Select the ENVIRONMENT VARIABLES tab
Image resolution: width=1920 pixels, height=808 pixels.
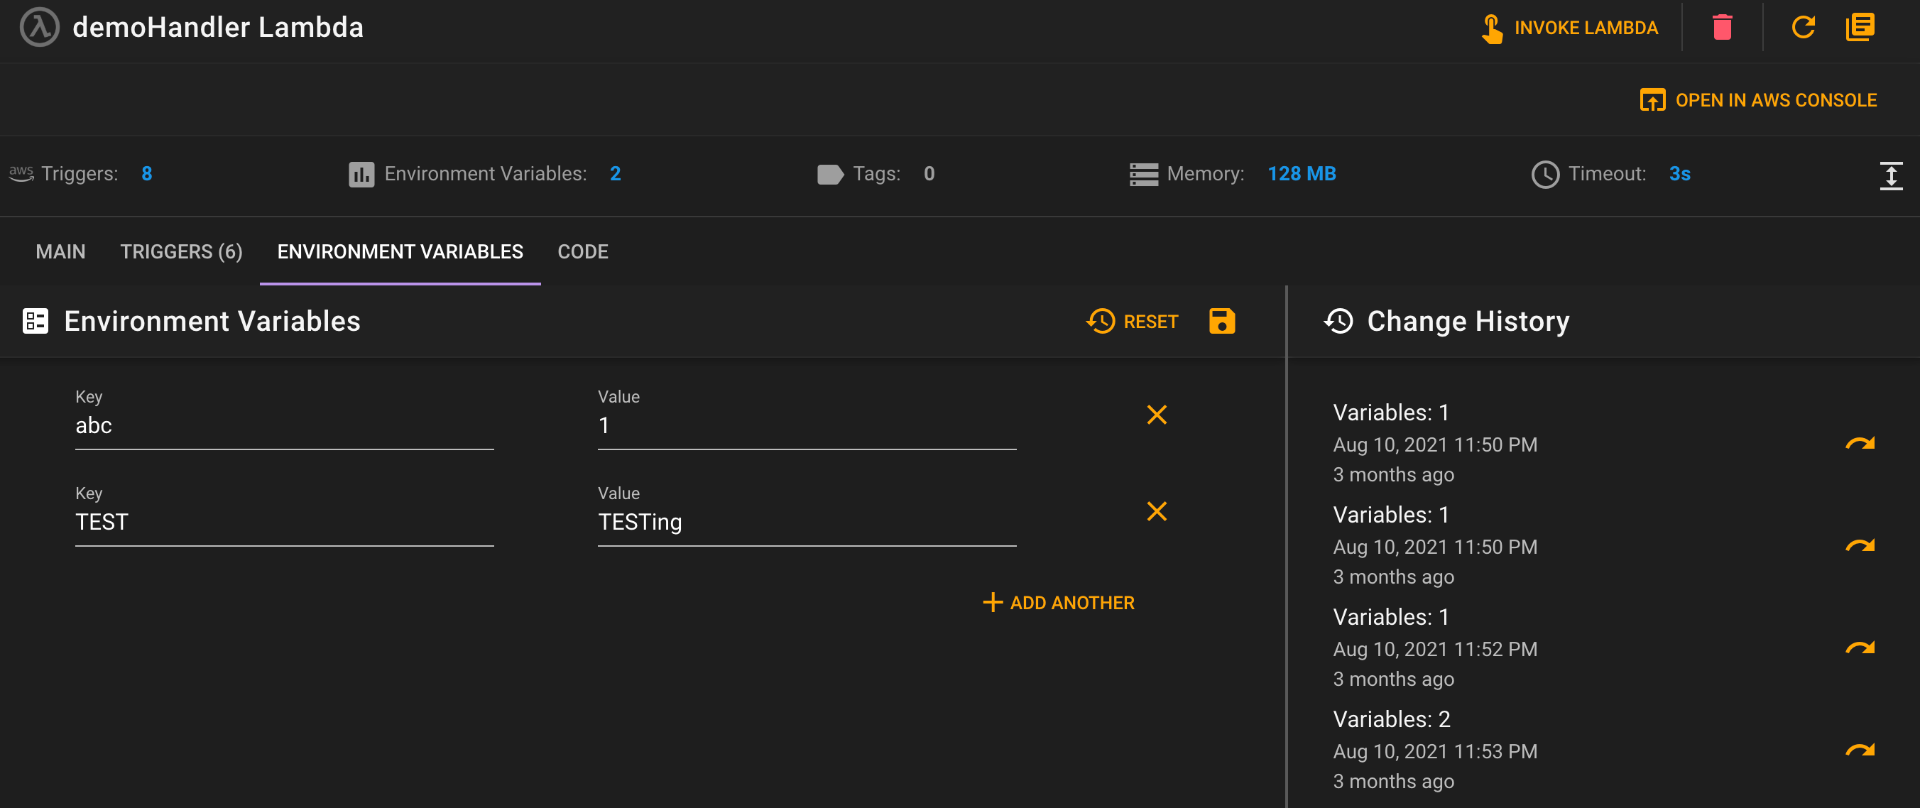(x=399, y=252)
